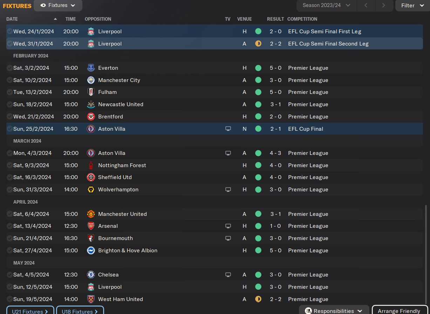Click the Chelsea club badge icon
430x314 pixels.
coord(91,275)
